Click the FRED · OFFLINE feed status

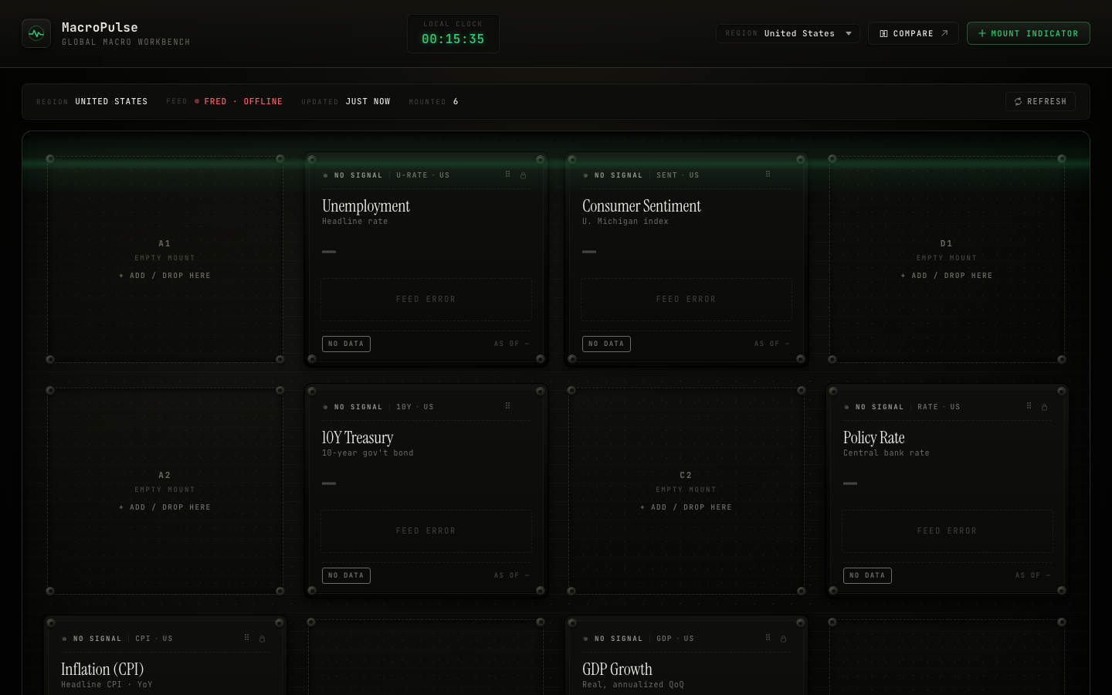click(239, 102)
